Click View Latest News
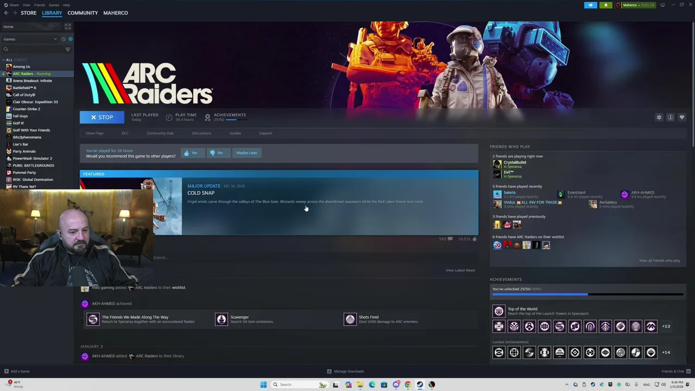695x391 pixels. pos(460,270)
